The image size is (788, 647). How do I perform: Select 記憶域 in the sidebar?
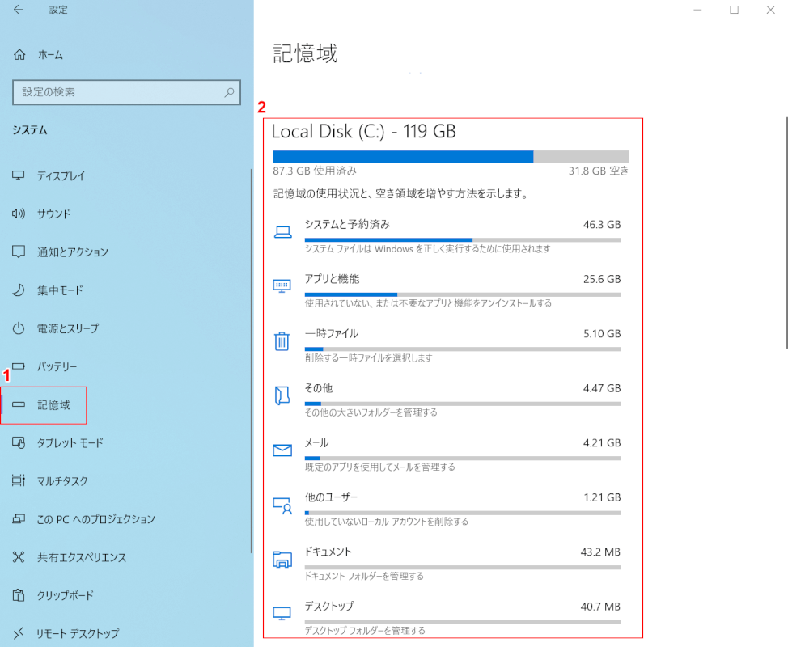[53, 405]
